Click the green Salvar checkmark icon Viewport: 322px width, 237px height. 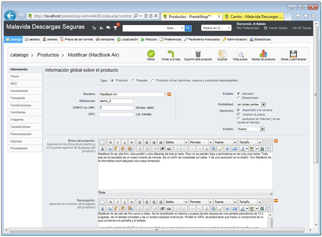pyautogui.click(x=151, y=54)
